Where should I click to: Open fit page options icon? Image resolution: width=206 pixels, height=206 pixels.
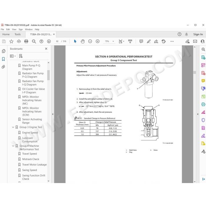pyautogui.click(x=121, y=41)
